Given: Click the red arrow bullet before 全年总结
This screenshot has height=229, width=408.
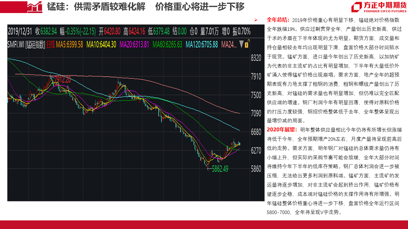Looking at the screenshot, I should click(256, 20).
